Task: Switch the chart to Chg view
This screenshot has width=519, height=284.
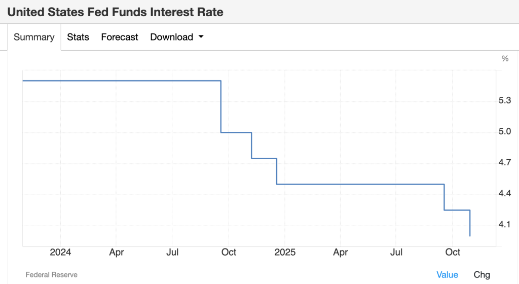Action: point(482,274)
